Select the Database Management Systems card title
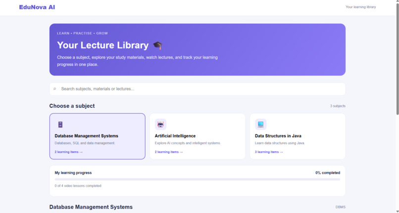The width and height of the screenshot is (399, 213). coord(87,136)
